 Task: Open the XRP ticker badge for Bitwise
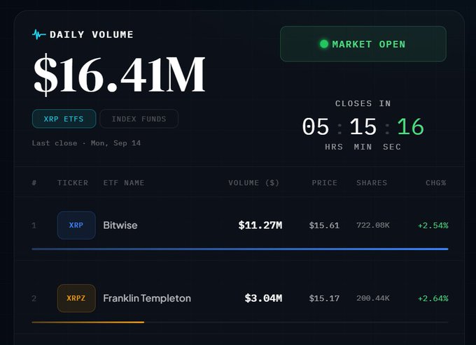click(76, 225)
